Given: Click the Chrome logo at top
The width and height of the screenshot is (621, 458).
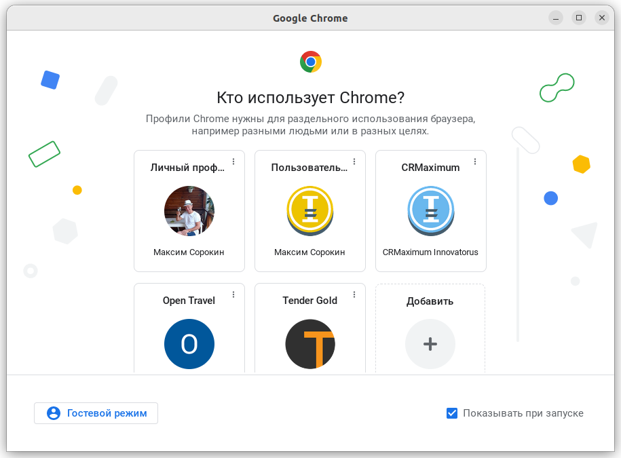Looking at the screenshot, I should [311, 62].
